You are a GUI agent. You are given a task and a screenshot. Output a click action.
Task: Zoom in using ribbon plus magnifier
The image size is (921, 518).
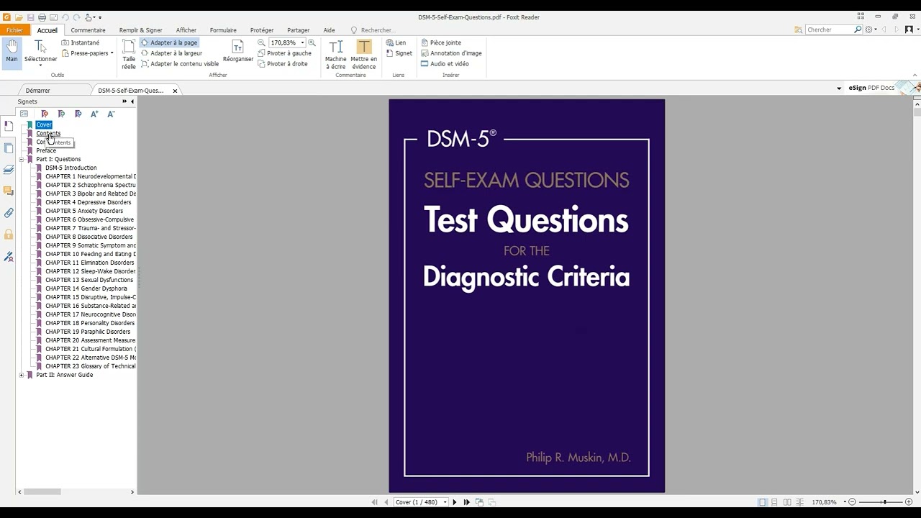tap(312, 42)
